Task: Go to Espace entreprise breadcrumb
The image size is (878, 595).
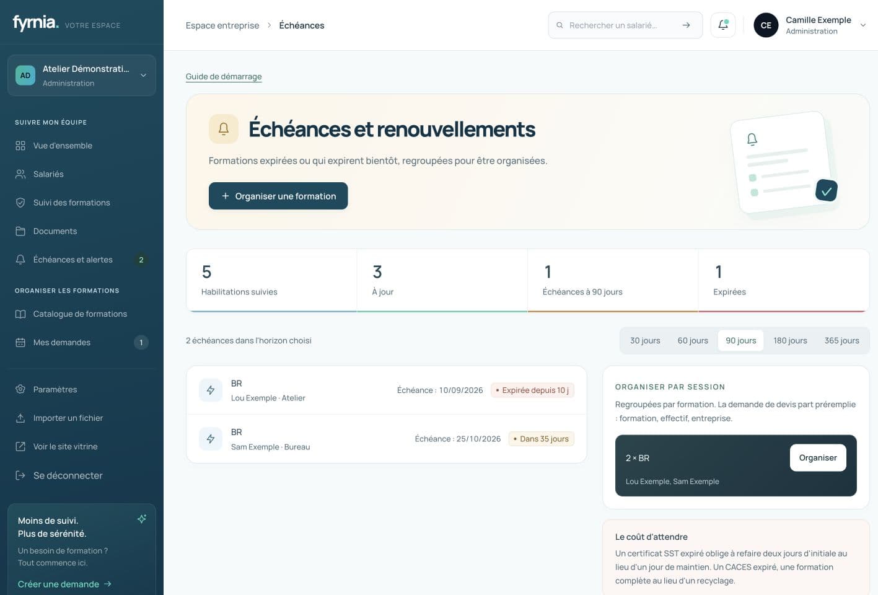Action: (222, 25)
